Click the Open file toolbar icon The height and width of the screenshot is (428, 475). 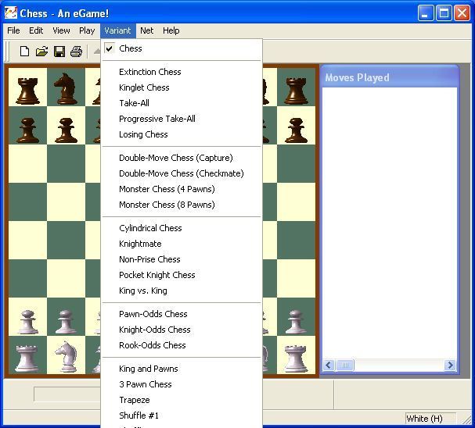tap(41, 52)
